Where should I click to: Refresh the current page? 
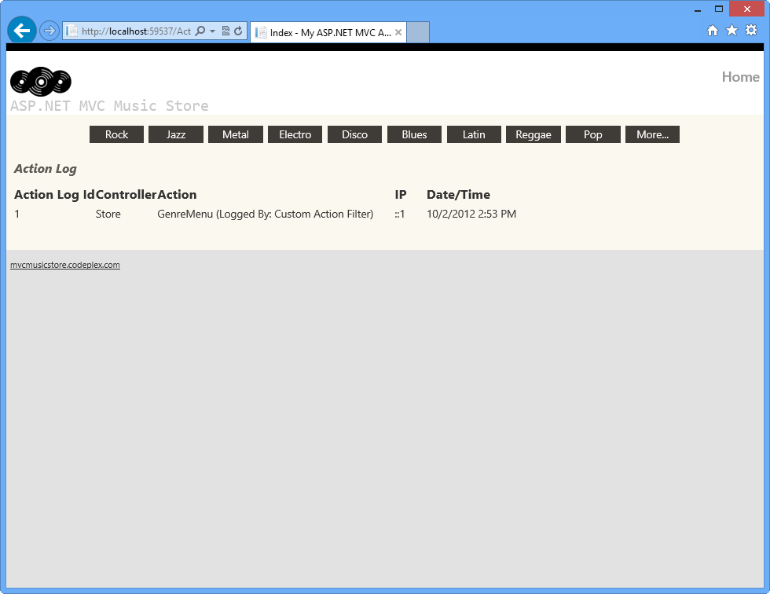(237, 30)
